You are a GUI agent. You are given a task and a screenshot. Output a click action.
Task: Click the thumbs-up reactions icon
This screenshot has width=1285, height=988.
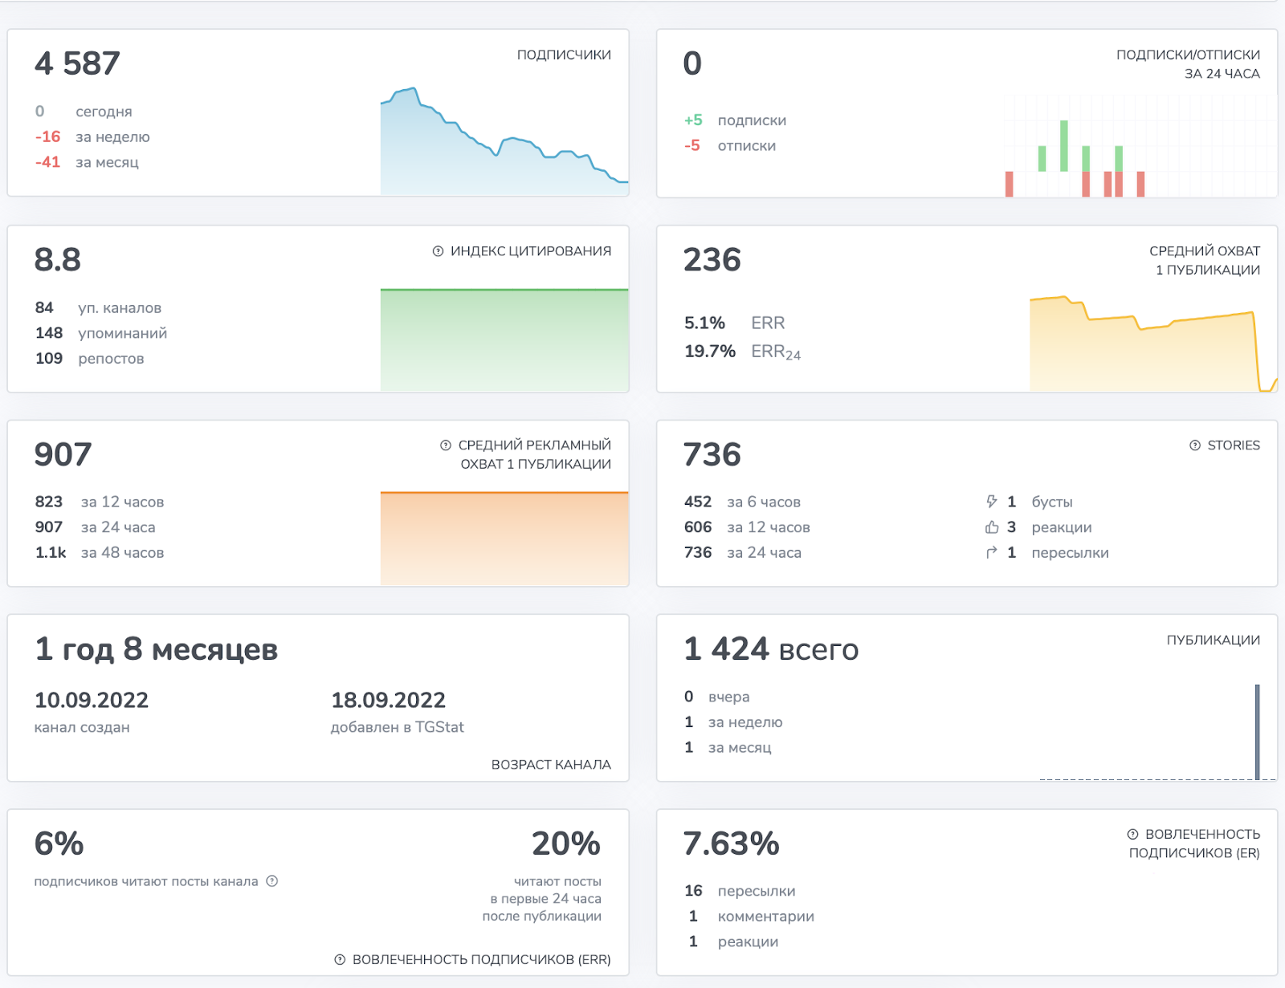(x=992, y=527)
